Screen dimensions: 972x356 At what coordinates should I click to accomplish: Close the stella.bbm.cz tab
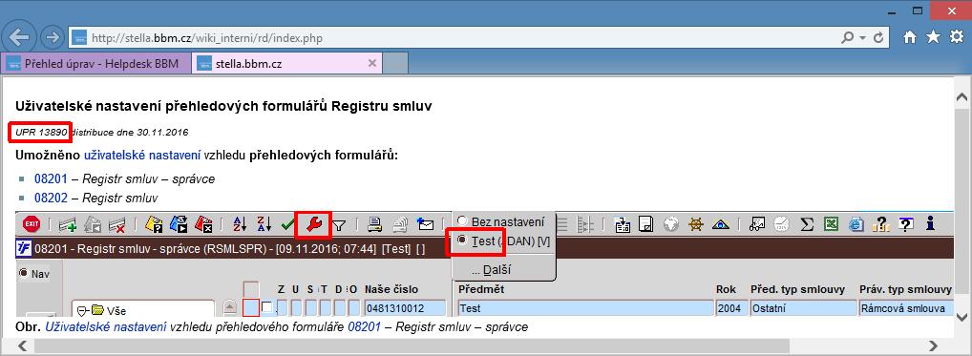(x=372, y=63)
